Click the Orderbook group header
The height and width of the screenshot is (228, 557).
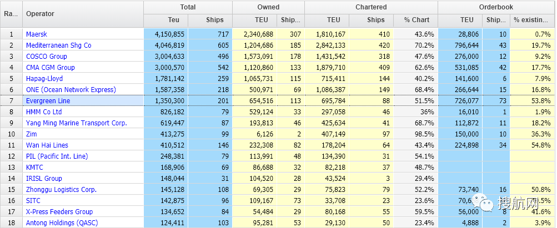click(496, 7)
